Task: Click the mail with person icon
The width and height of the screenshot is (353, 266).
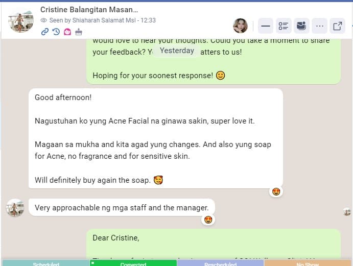Action: pyautogui.click(x=301, y=26)
